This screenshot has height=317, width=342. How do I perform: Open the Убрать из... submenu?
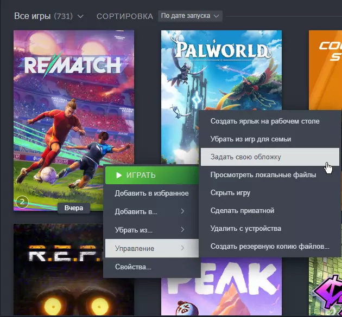coord(152,230)
